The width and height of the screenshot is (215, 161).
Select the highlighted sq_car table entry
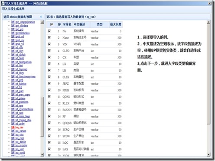(x=17, y=127)
